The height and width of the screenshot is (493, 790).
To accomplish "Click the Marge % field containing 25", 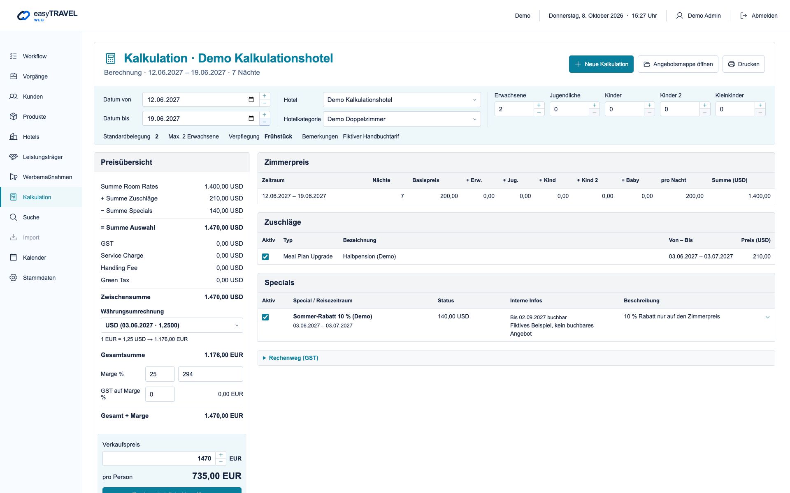I will [160, 374].
